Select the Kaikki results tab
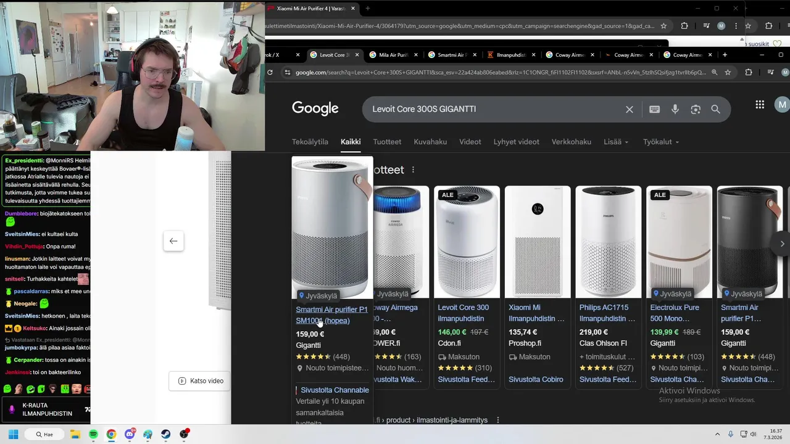 pyautogui.click(x=351, y=142)
